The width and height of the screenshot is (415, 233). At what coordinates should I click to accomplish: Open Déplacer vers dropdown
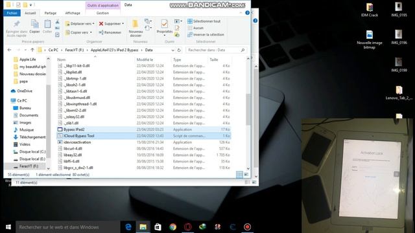click(80, 24)
